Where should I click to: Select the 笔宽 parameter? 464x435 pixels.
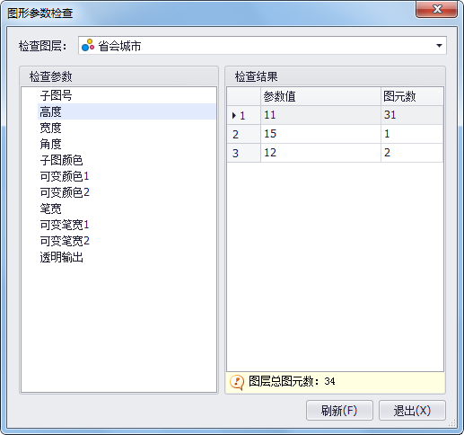[x=50, y=209]
